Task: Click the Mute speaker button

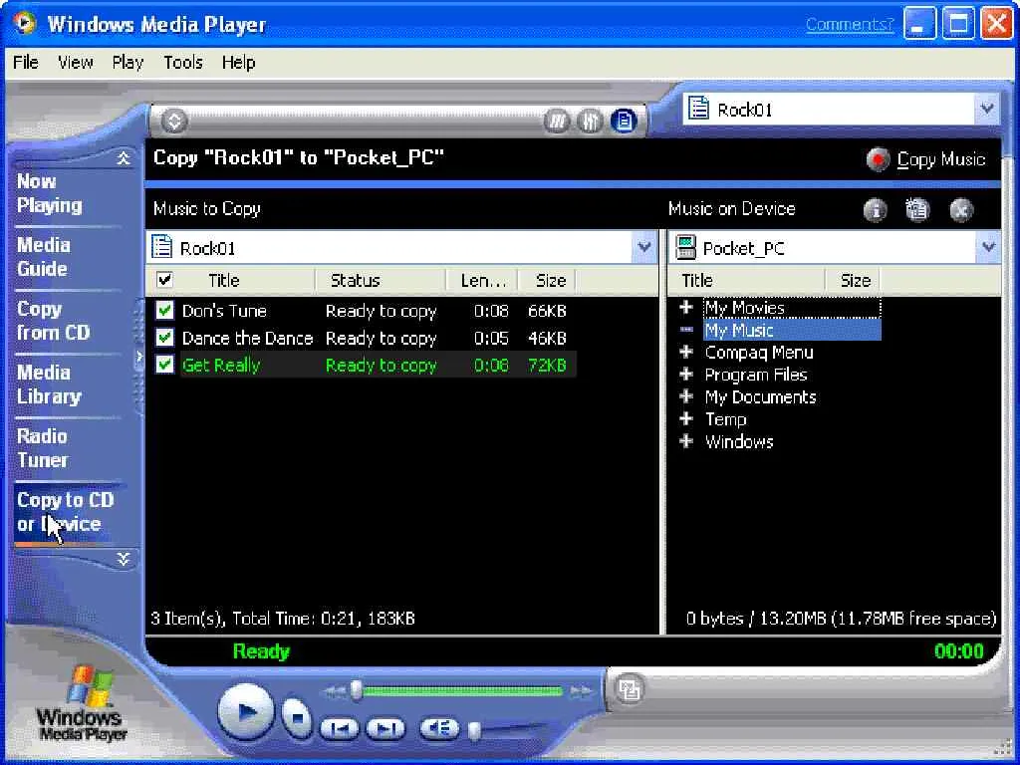Action: 439,727
